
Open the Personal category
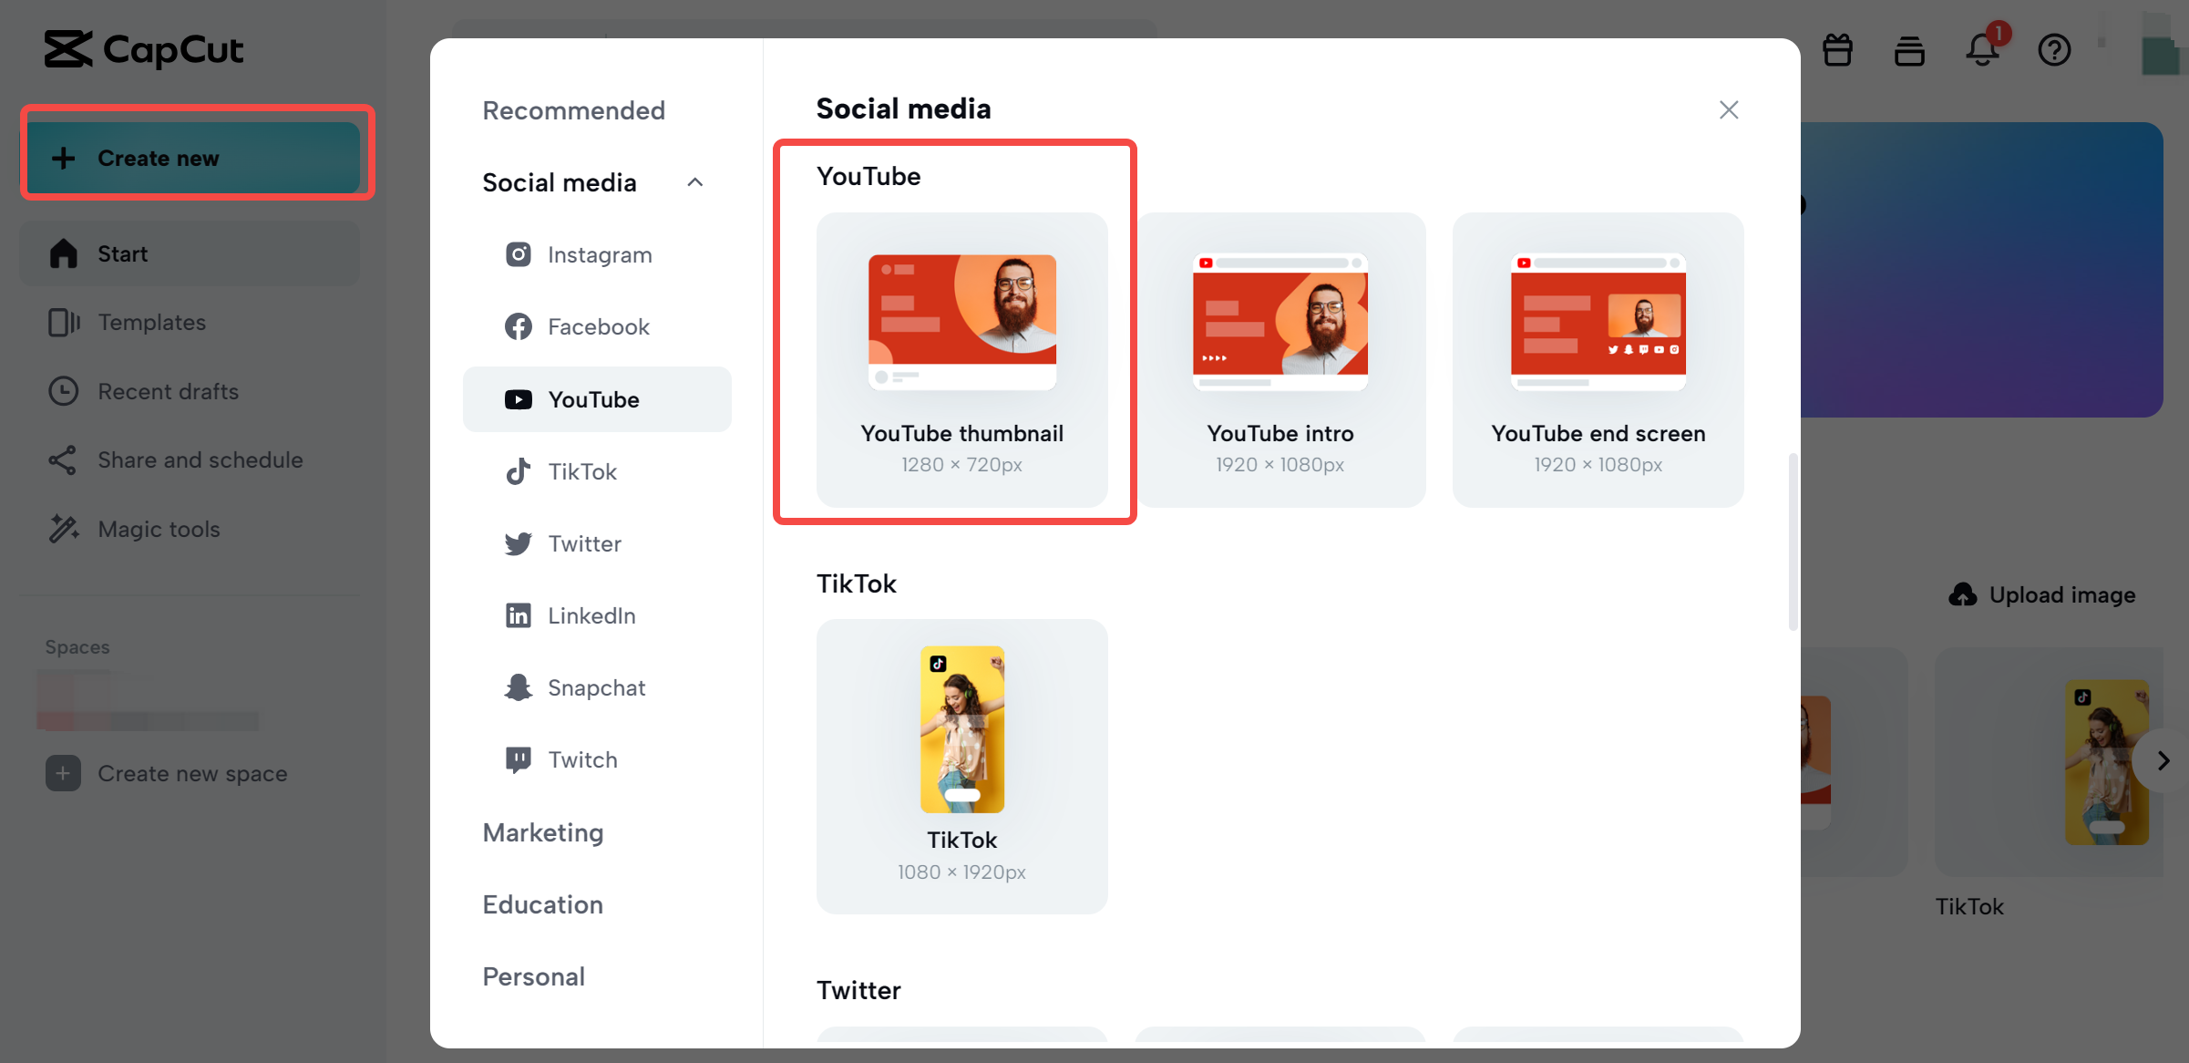[534, 976]
